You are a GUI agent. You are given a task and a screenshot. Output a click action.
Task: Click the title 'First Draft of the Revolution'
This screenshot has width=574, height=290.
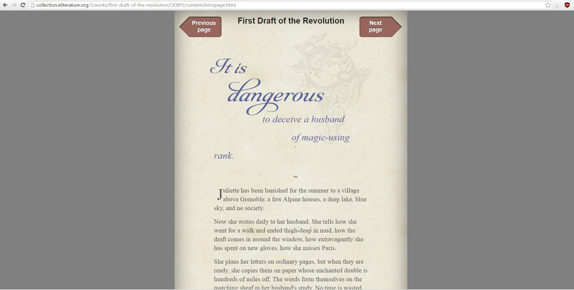tap(291, 21)
